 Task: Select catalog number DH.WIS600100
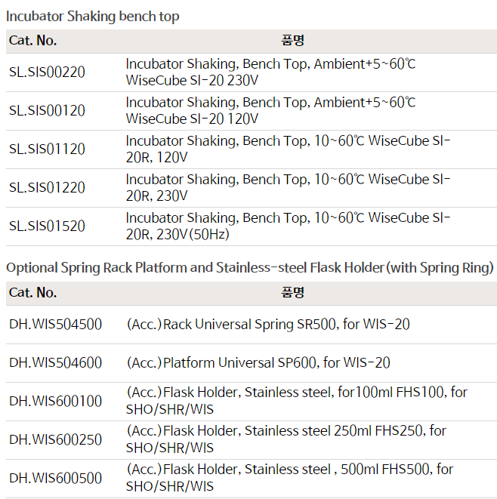pyautogui.click(x=55, y=402)
